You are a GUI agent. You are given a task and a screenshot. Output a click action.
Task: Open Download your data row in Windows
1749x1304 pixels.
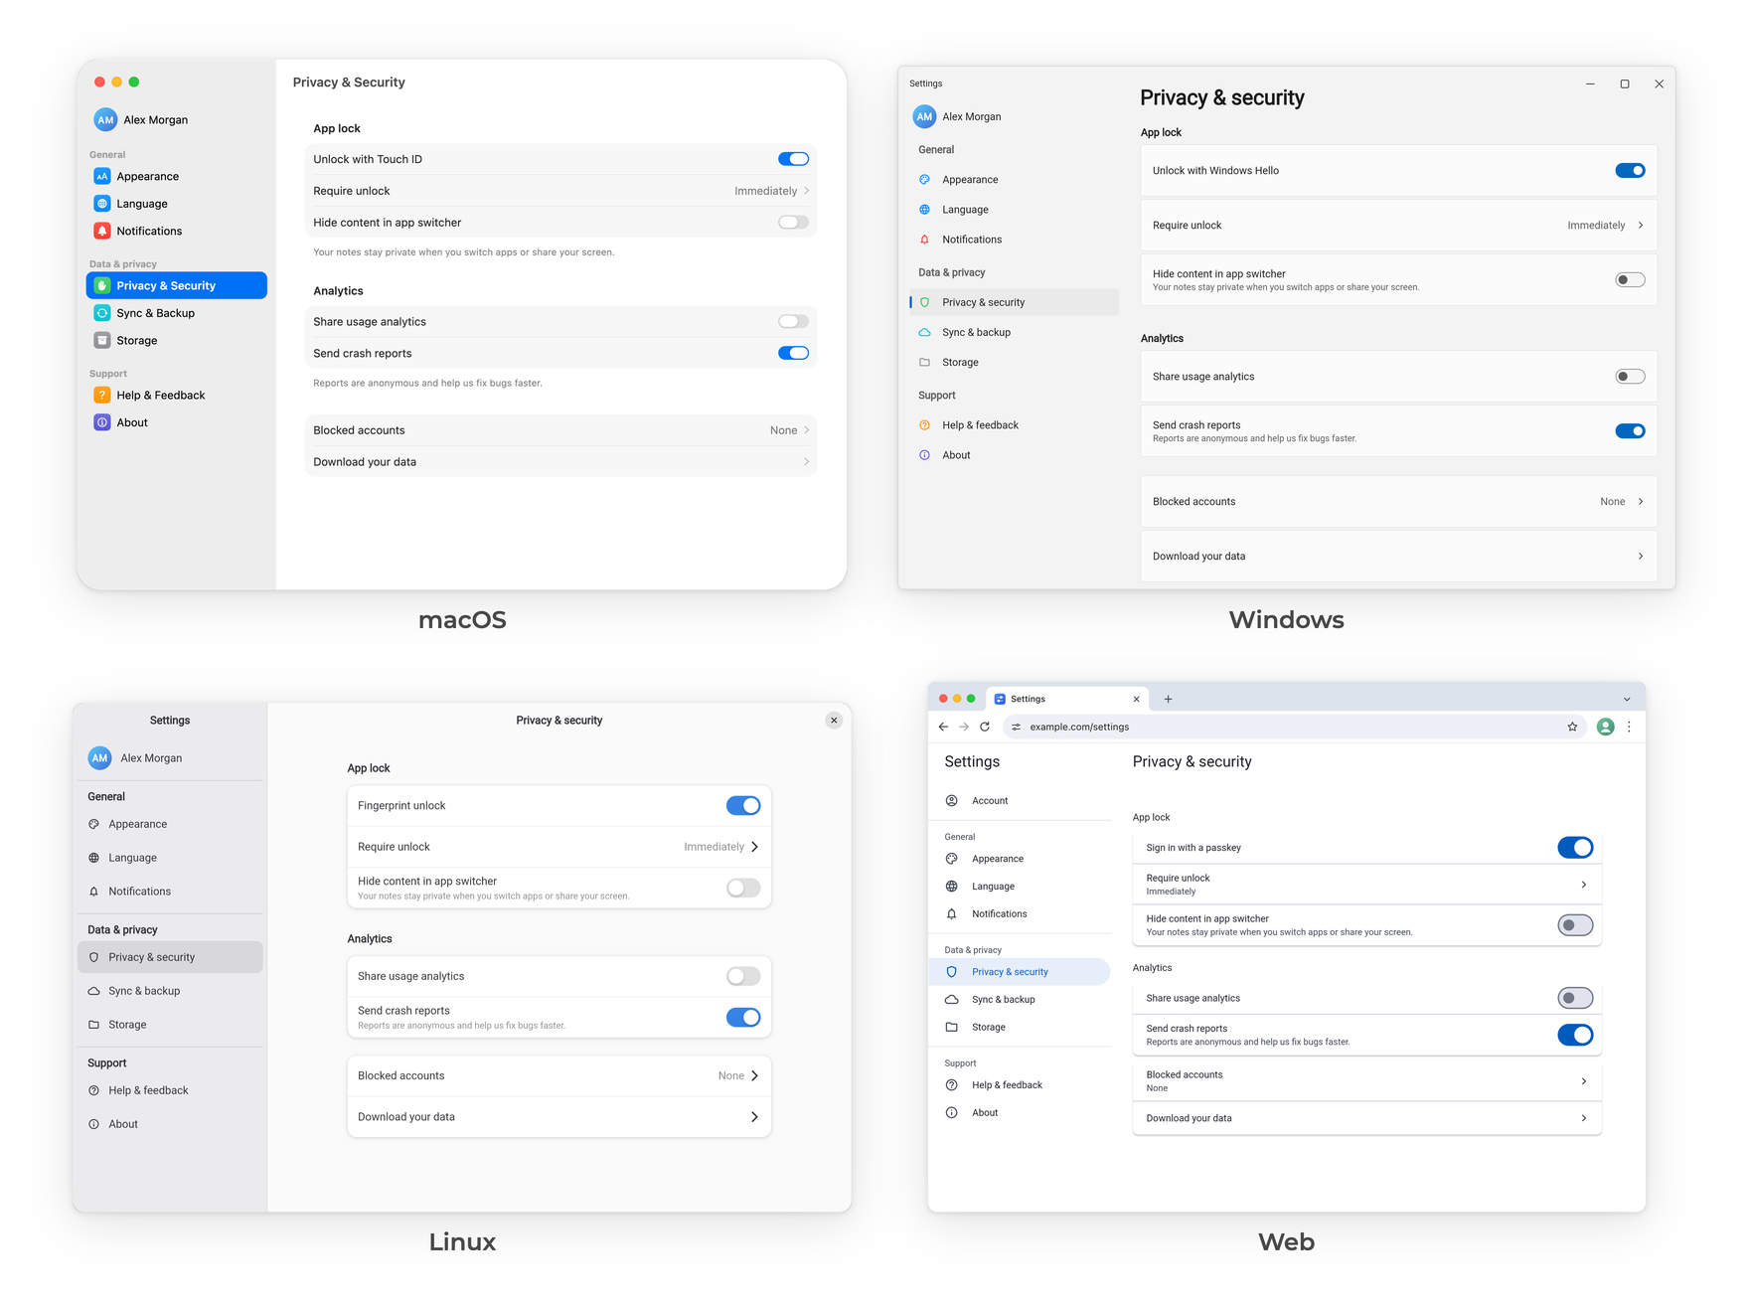[1398, 557]
